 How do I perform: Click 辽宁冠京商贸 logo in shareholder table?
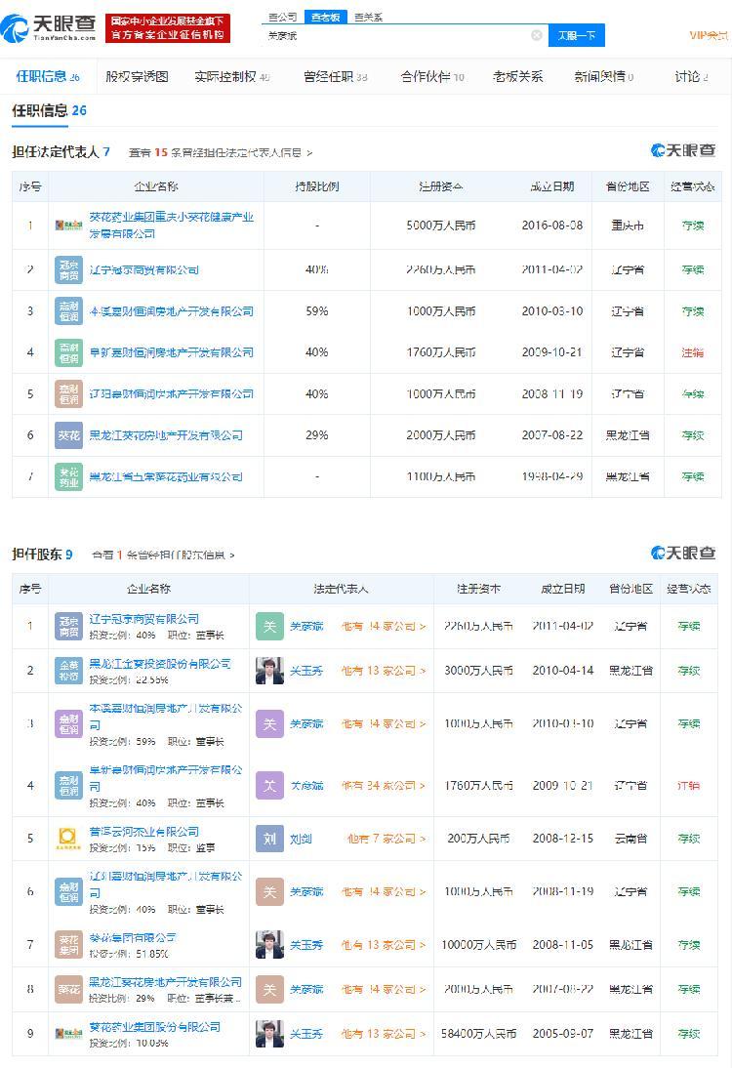pos(68,626)
